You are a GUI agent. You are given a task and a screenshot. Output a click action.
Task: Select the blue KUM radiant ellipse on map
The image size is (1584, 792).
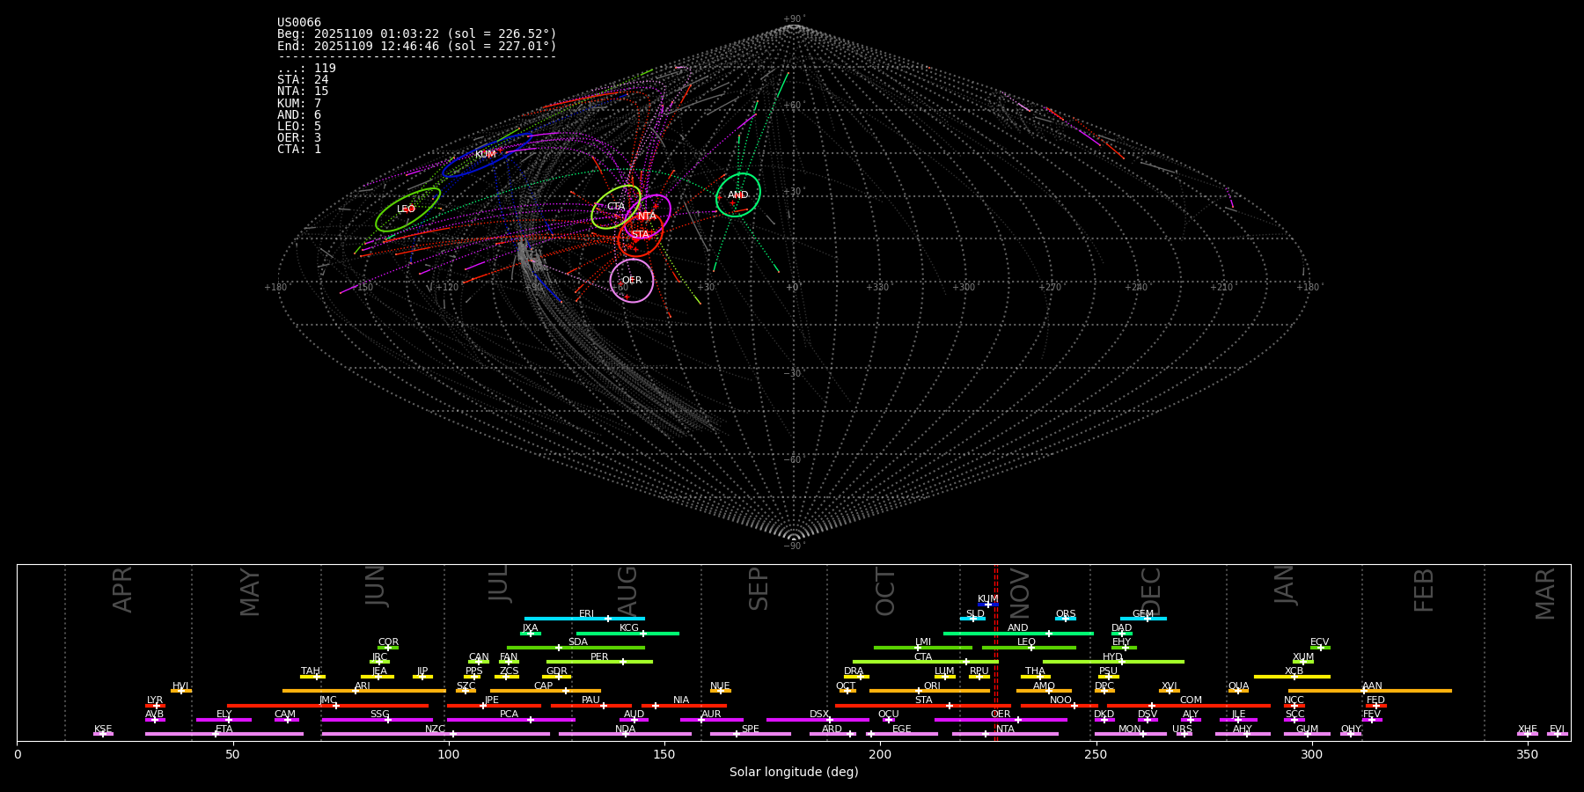[486, 155]
